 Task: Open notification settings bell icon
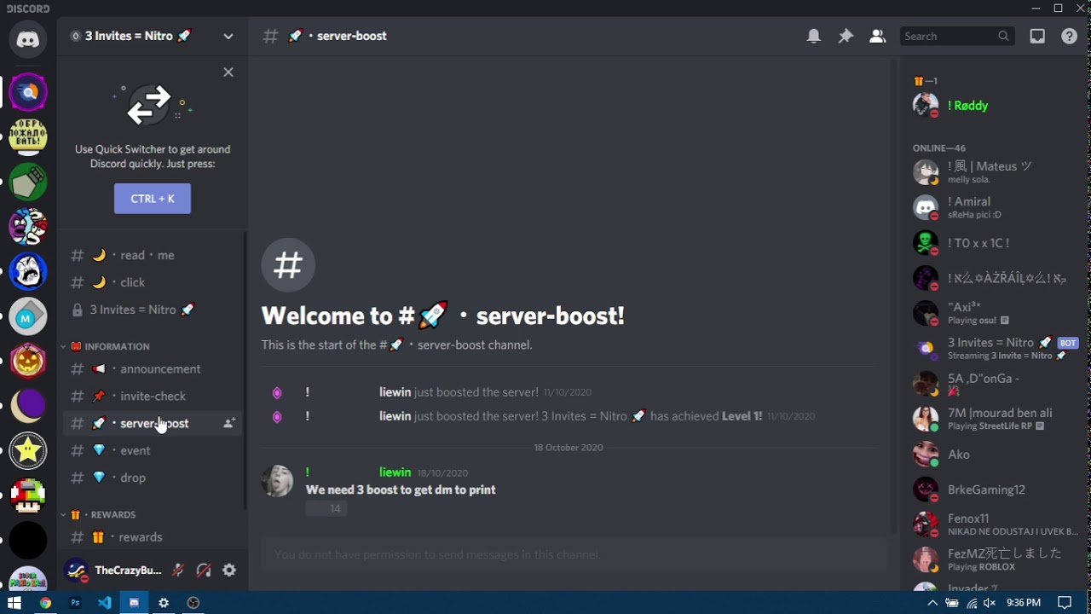click(x=814, y=36)
